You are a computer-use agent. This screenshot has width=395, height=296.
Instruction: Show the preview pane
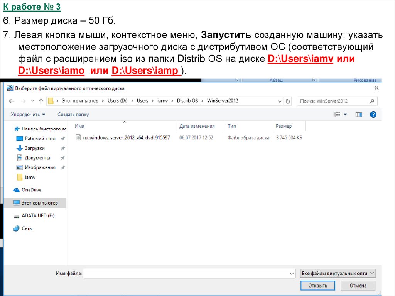[x=359, y=115]
